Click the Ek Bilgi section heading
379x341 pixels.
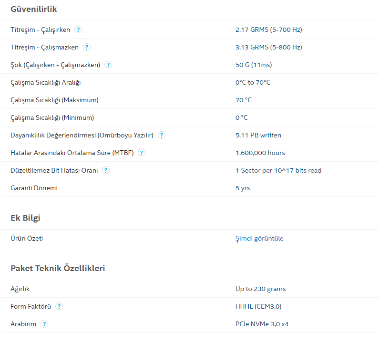point(25,218)
